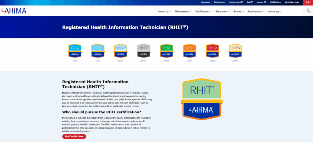Image resolution: width=313 pixels, height=142 pixels.
Task: Select the CCA certification badge icon
Action: pos(75,51)
